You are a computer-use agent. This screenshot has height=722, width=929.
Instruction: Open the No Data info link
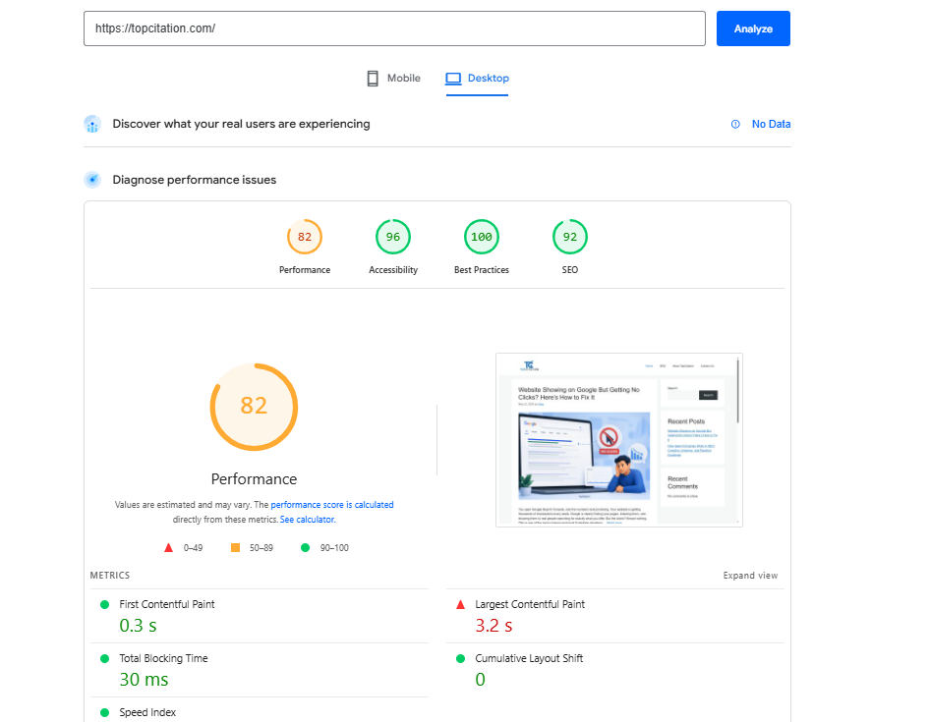tap(771, 124)
